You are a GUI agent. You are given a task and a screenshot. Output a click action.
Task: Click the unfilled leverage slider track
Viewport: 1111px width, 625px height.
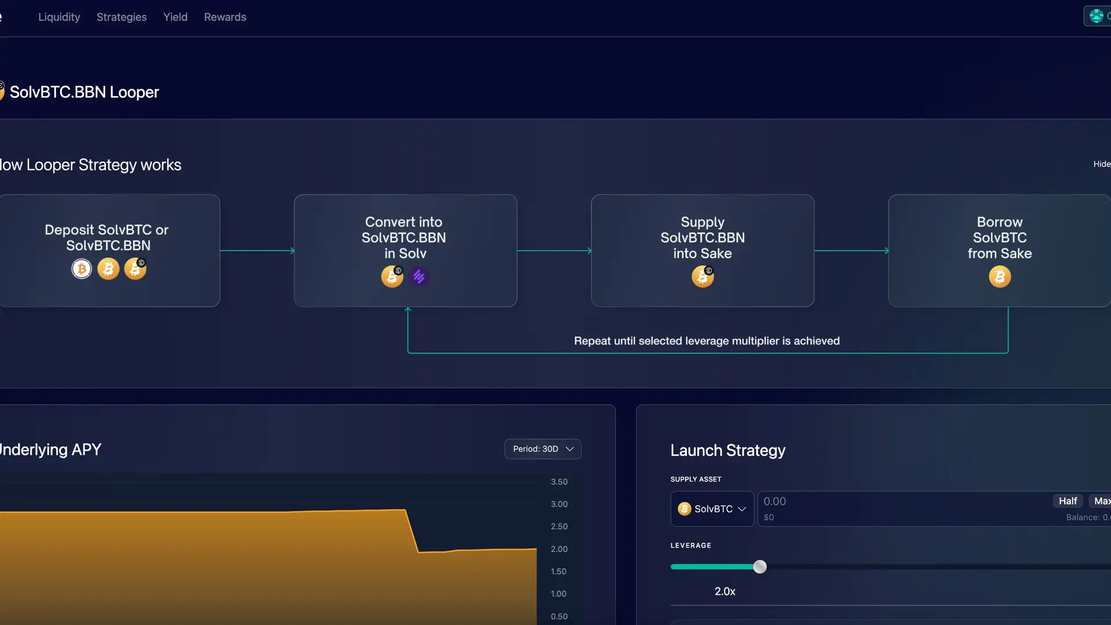[937, 567]
